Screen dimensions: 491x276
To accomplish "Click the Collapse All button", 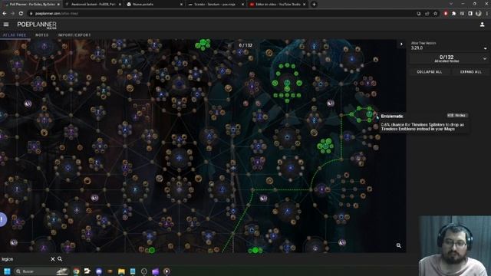I will pyautogui.click(x=430, y=72).
